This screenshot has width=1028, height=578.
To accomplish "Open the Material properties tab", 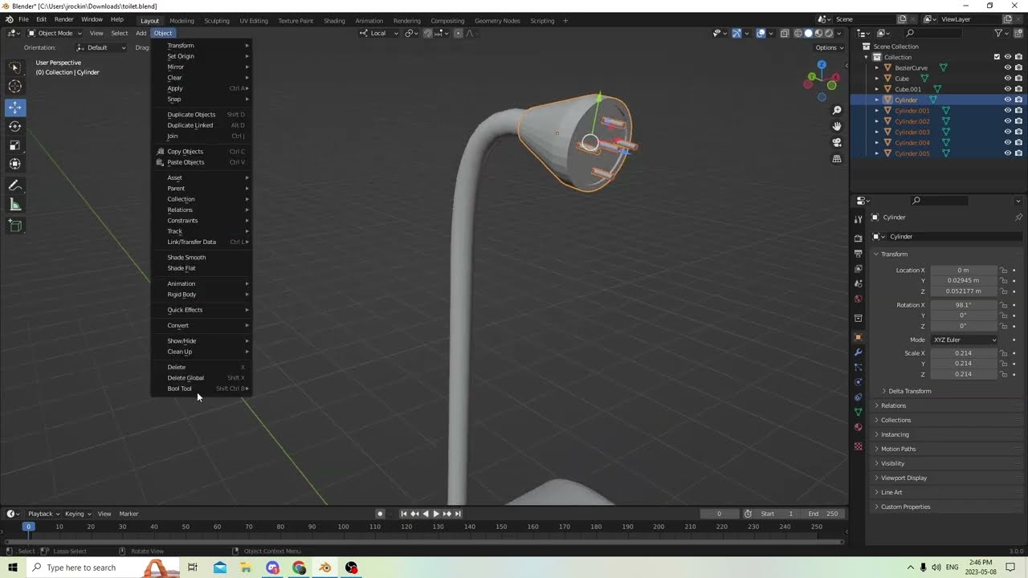I will 858,427.
